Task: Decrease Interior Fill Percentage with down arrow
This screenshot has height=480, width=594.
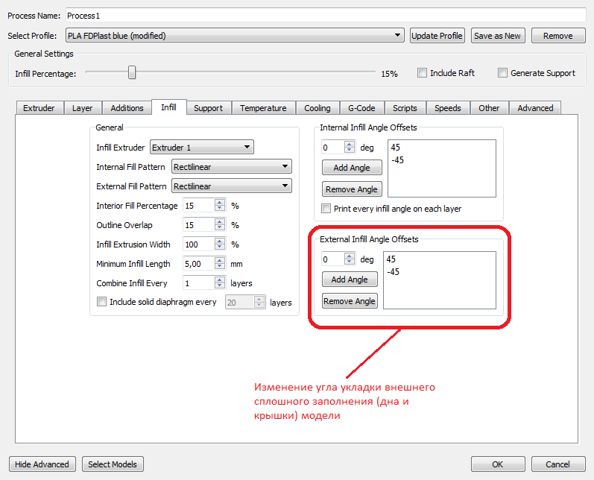Action: click(x=220, y=209)
